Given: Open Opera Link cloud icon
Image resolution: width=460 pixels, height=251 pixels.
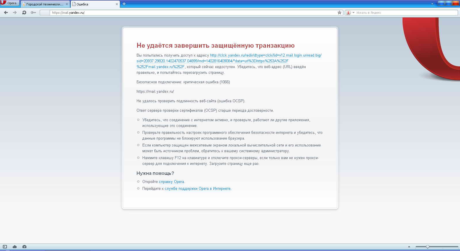Looking at the screenshot, I should tap(15, 247).
